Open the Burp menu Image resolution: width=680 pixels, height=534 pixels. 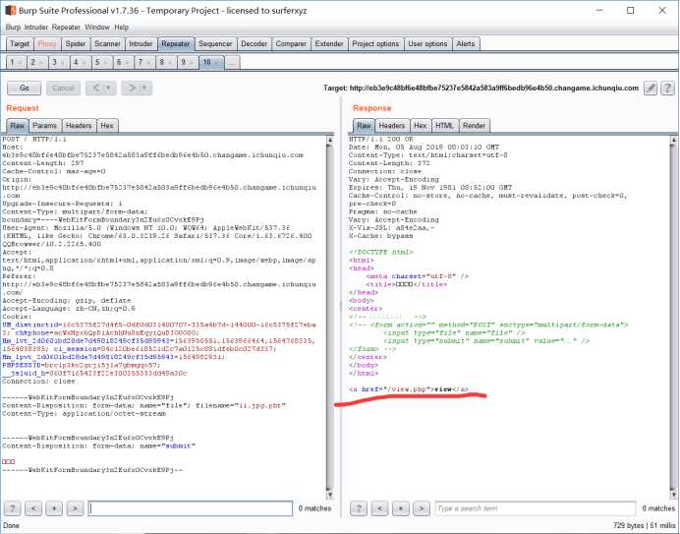pos(13,27)
